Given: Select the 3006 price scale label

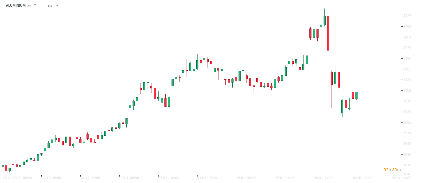Looking at the screenshot, I should pos(407,122).
